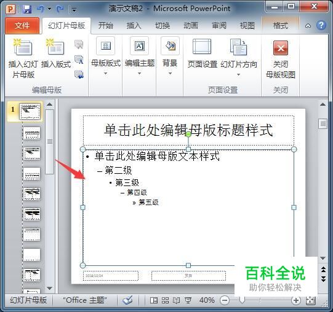Click the zoom in plus button

pos(296,300)
